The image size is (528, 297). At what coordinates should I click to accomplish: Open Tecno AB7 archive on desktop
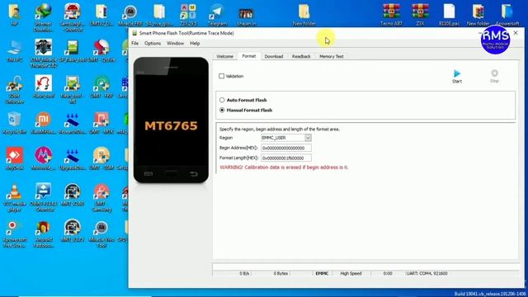(x=391, y=15)
